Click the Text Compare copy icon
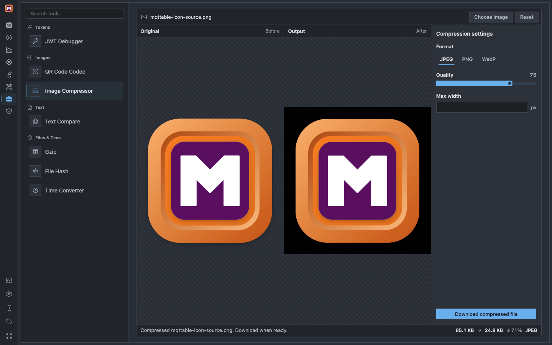The image size is (552, 345). click(35, 122)
